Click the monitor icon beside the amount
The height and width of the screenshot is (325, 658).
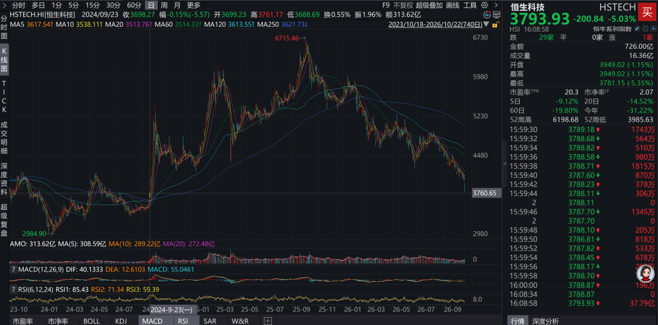coord(497,15)
